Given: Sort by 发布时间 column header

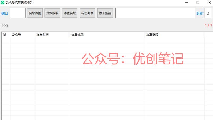Looking at the screenshot, I should pyautogui.click(x=52, y=35).
